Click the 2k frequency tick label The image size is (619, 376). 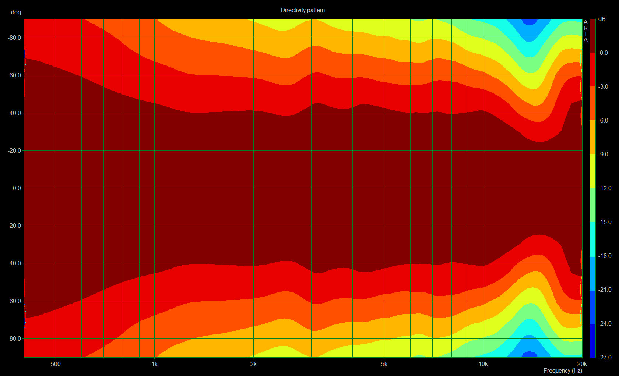coord(253,364)
